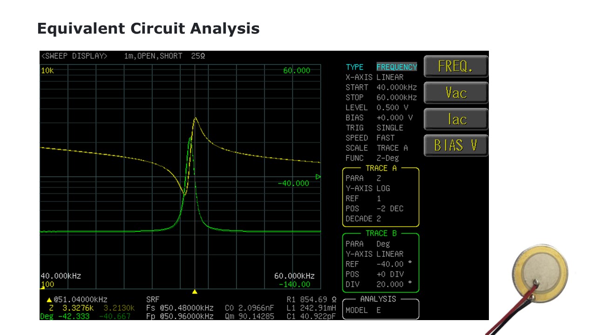596x335 pixels.
Task: Click the cursor frequency @51.04000kHz readout
Action: [81, 300]
